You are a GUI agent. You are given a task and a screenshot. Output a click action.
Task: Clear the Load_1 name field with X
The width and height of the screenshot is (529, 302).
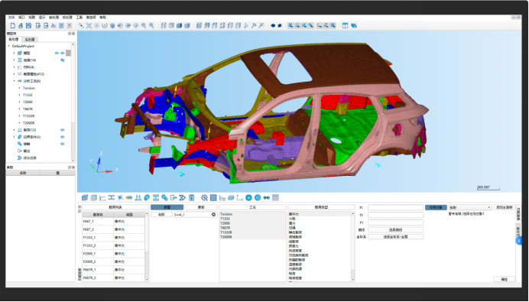point(213,215)
